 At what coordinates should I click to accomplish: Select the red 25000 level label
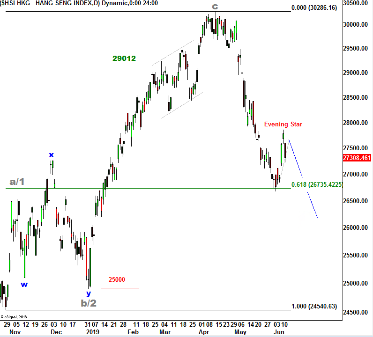117,280
